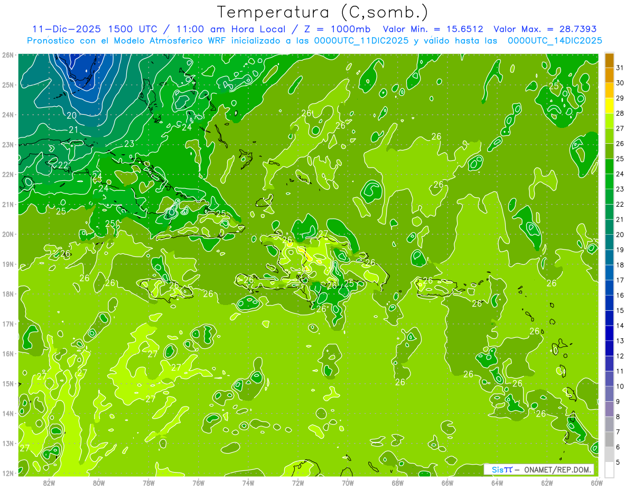Click the color bar label '10'
The image size is (634, 490).
click(x=620, y=386)
